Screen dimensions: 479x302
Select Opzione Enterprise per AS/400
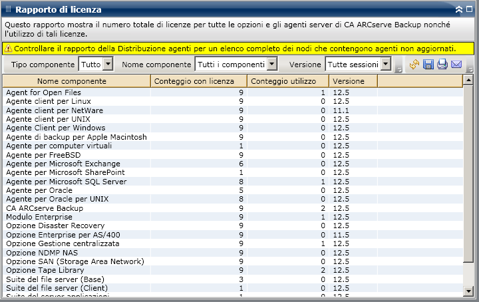pos(233,235)
